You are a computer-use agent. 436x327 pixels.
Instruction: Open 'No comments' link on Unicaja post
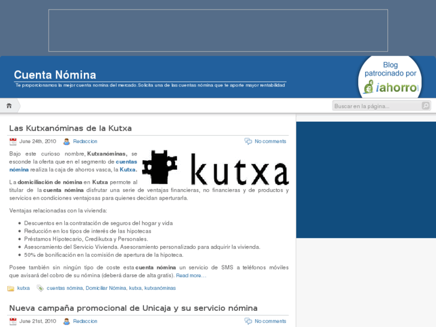click(270, 321)
